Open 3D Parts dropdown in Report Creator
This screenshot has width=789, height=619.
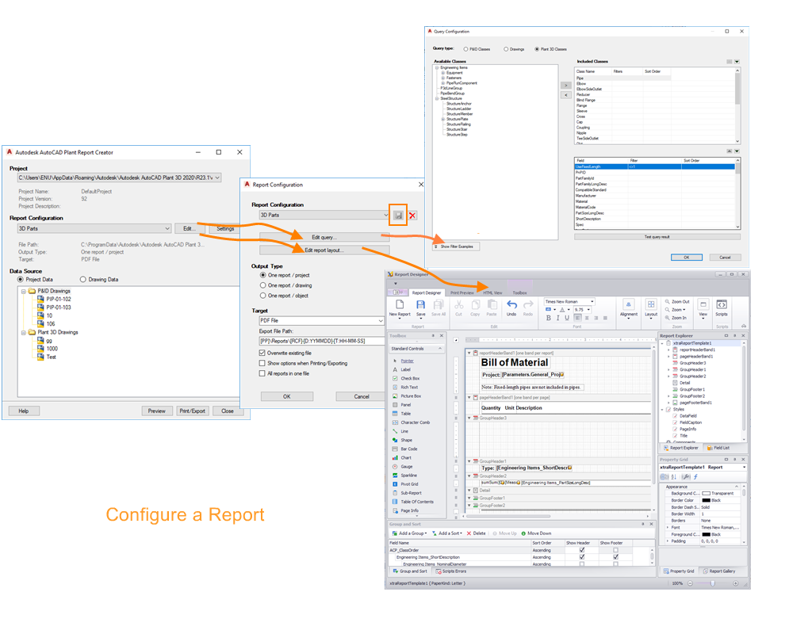[167, 228]
